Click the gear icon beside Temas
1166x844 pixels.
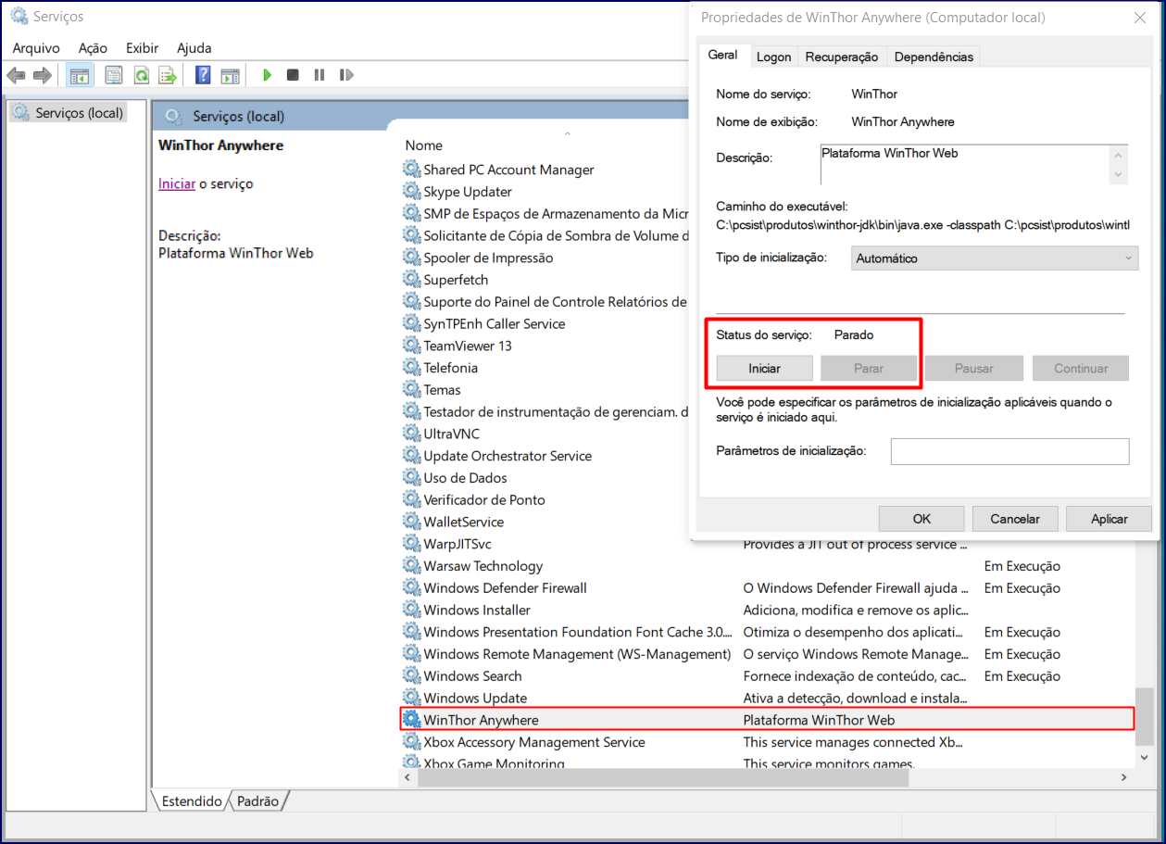pos(411,389)
